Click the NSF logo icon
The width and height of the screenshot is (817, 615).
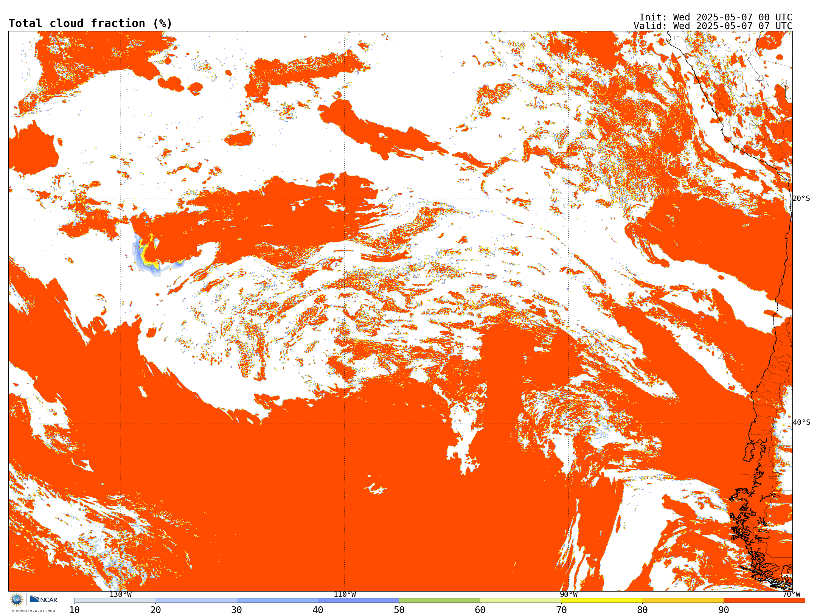17,599
